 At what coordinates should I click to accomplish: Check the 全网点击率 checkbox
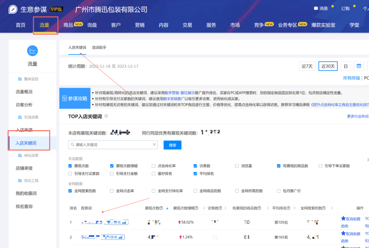pos(112,191)
